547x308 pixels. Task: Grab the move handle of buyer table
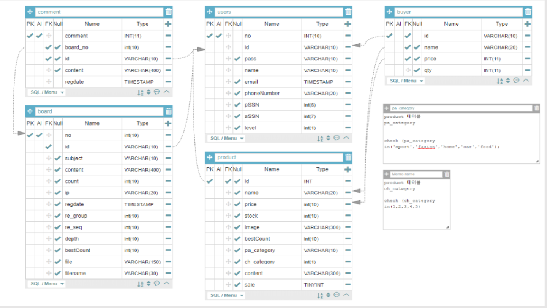(389, 12)
